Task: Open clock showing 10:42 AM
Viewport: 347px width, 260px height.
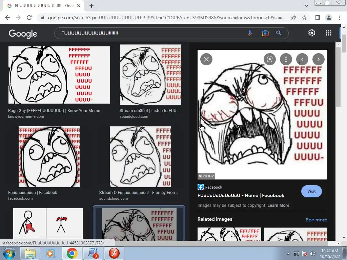Action: (330, 254)
